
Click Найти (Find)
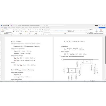click(90, 29)
